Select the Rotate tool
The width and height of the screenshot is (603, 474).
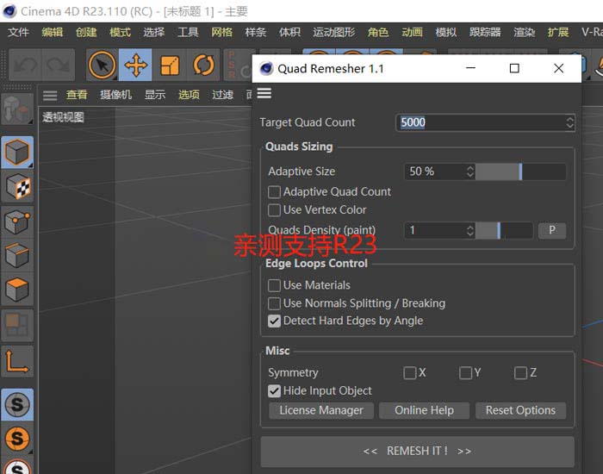coord(203,65)
